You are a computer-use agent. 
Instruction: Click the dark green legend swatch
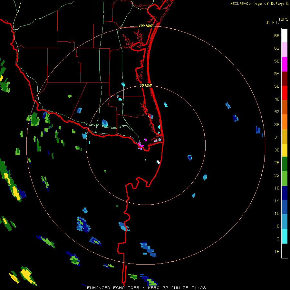[x=285, y=164]
